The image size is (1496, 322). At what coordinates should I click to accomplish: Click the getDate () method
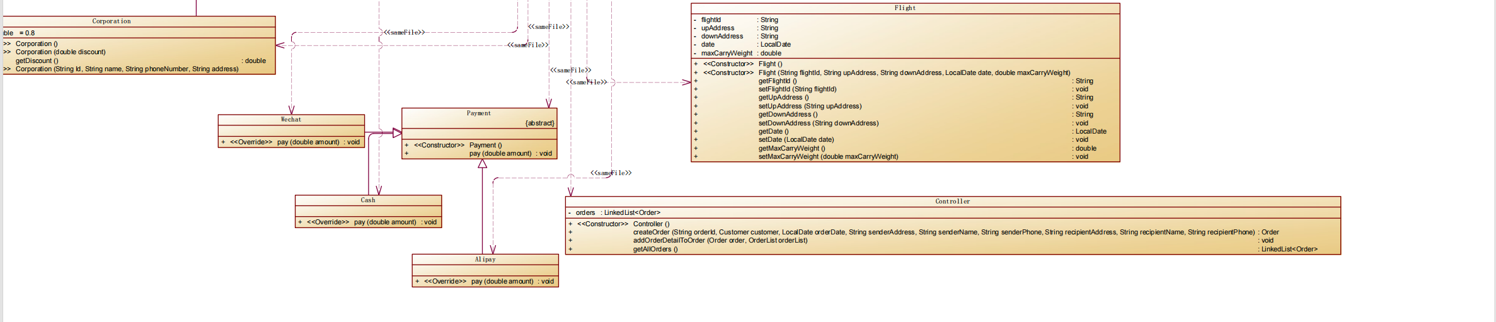coord(773,132)
